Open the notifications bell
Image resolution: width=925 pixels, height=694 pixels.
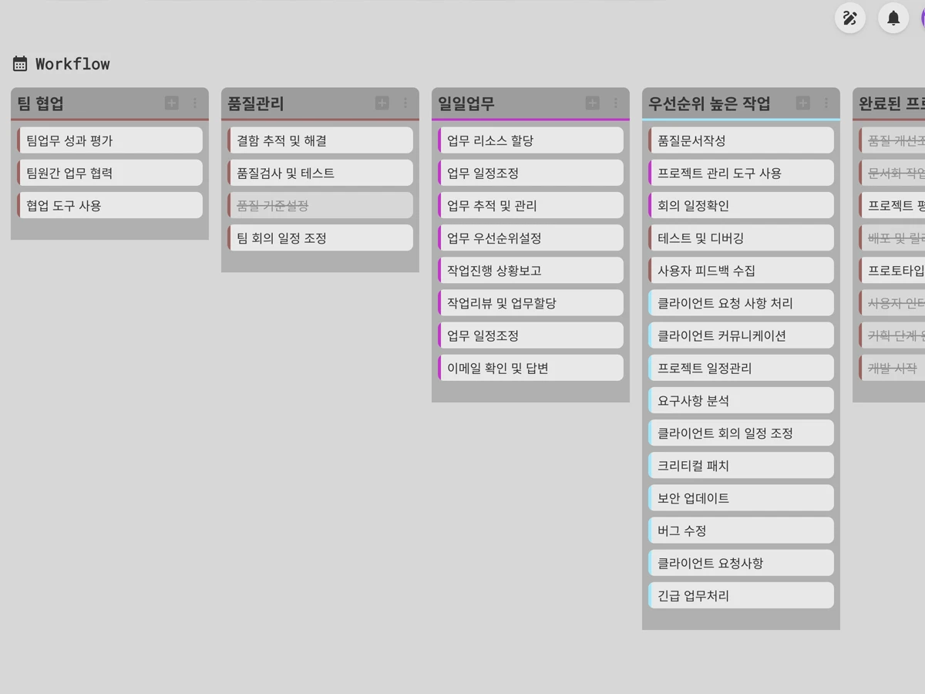pos(893,18)
